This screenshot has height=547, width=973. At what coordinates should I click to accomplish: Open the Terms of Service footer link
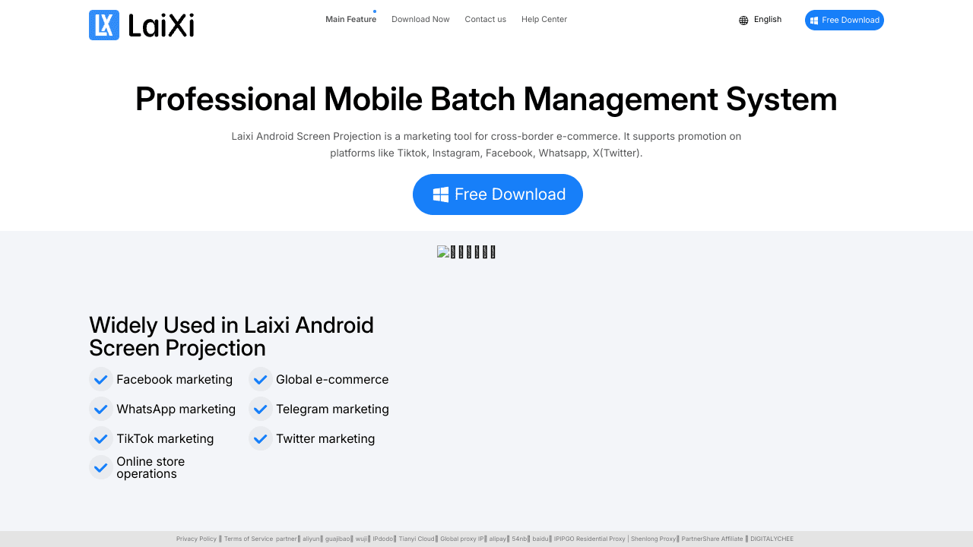(249, 539)
